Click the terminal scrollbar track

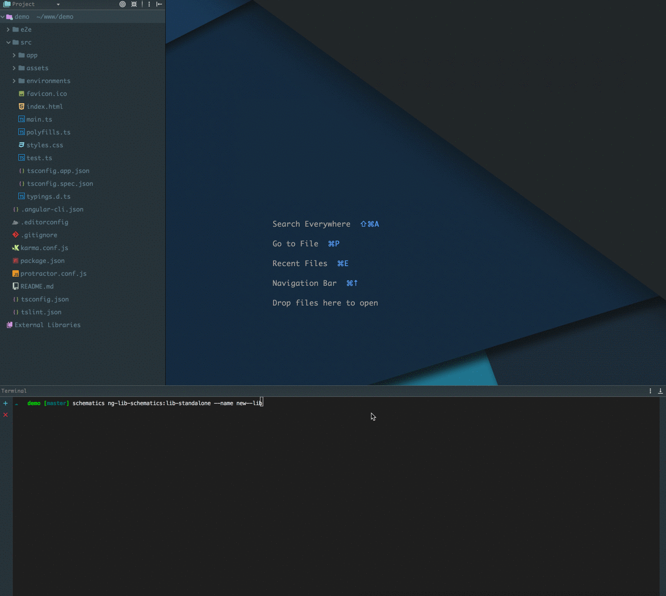(662, 496)
